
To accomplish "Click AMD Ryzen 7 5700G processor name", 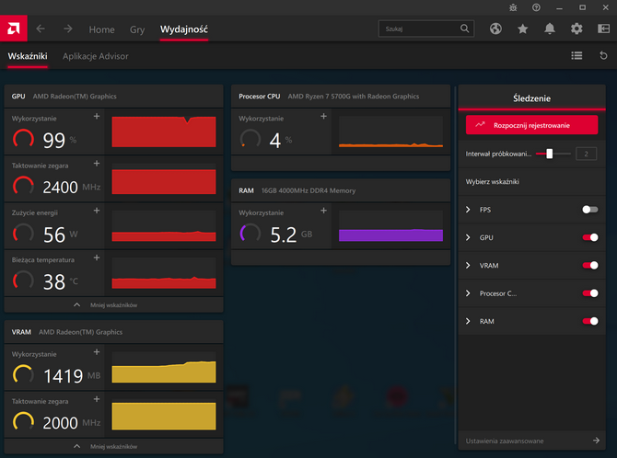I will (353, 97).
